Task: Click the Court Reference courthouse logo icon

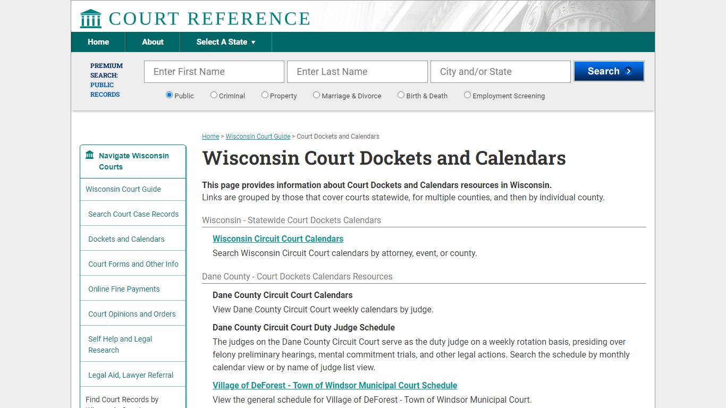Action: tap(90, 19)
